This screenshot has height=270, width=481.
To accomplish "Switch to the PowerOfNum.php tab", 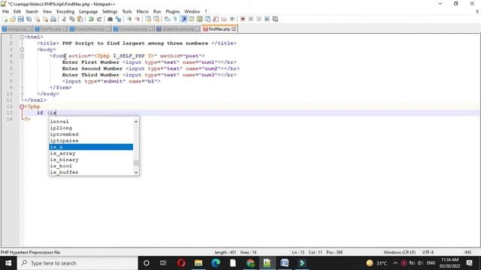I will (x=89, y=29).
